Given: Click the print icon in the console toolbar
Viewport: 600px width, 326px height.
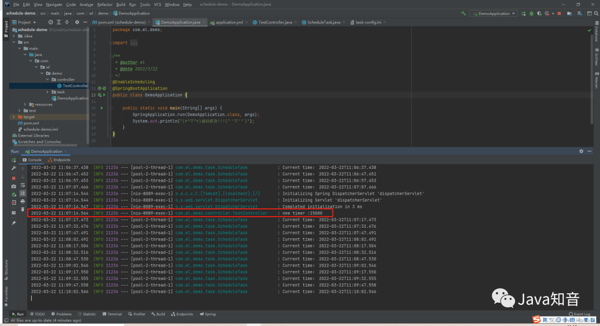Looking at the screenshot, I should click(23, 201).
